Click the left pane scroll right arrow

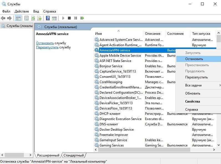pyautogui.click(x=30, y=155)
